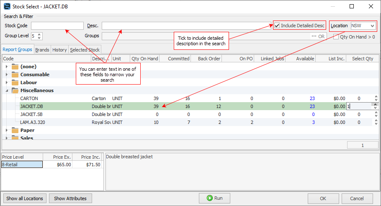Select the 8-Retail price level cell
The width and height of the screenshot is (381, 206).
[22, 165]
